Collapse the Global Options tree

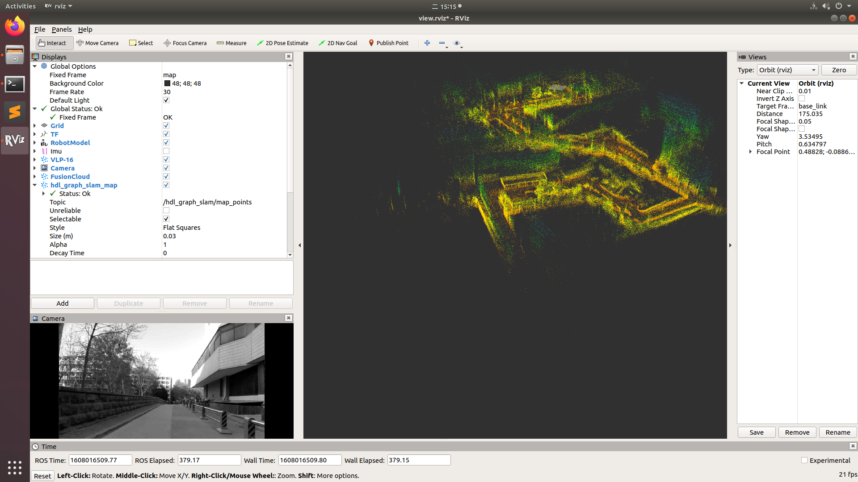[x=35, y=66]
